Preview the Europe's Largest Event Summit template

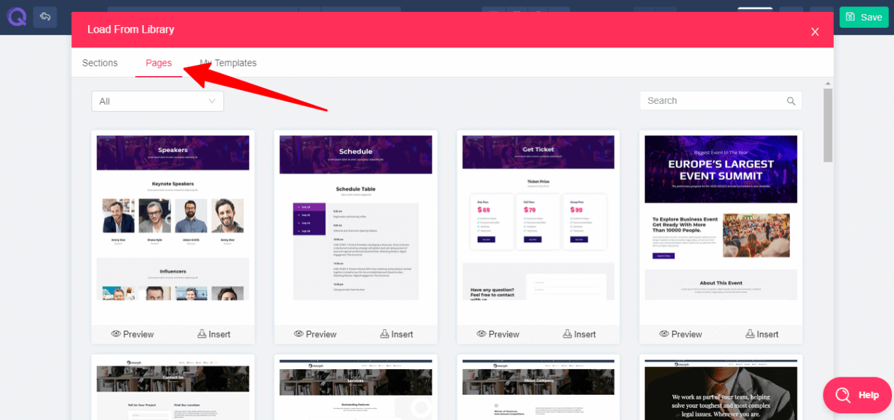(680, 334)
